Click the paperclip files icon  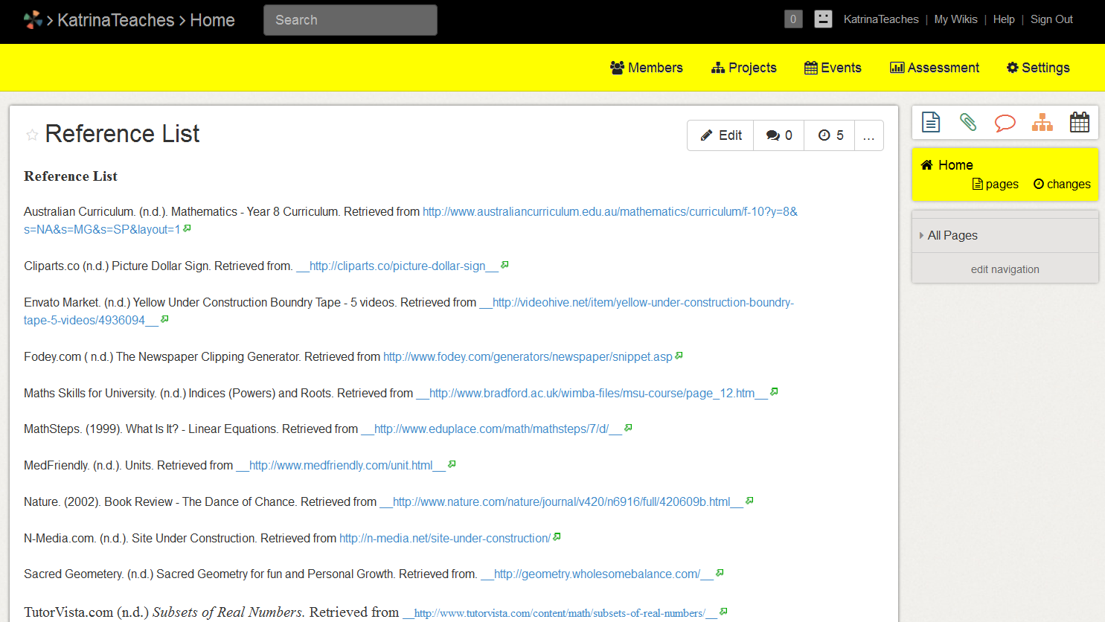(x=968, y=122)
